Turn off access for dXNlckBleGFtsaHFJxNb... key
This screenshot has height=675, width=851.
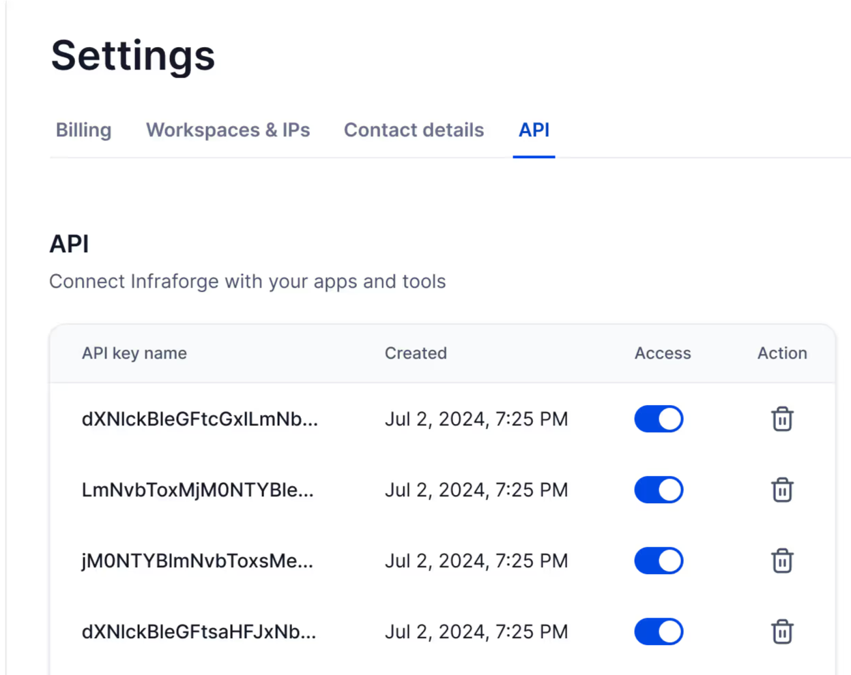(x=659, y=631)
